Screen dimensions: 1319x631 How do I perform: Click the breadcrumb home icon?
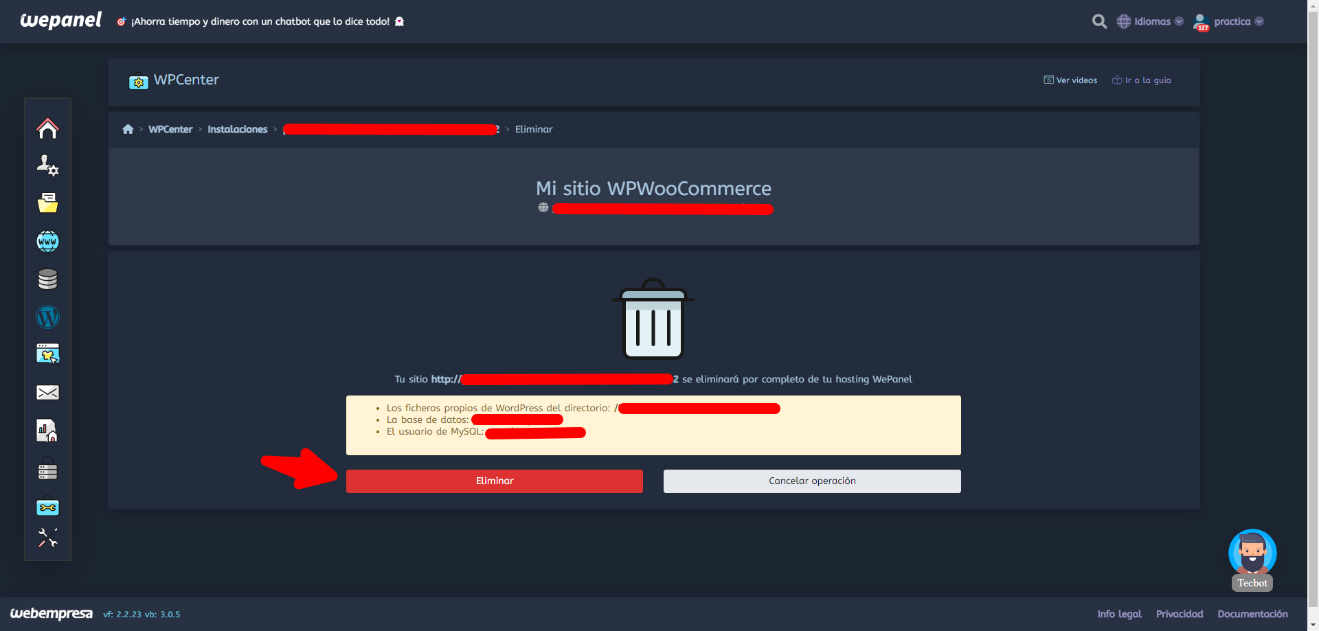128,129
